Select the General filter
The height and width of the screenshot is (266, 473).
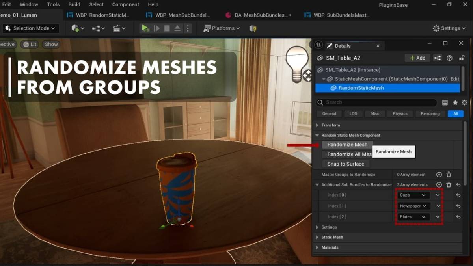(x=329, y=113)
